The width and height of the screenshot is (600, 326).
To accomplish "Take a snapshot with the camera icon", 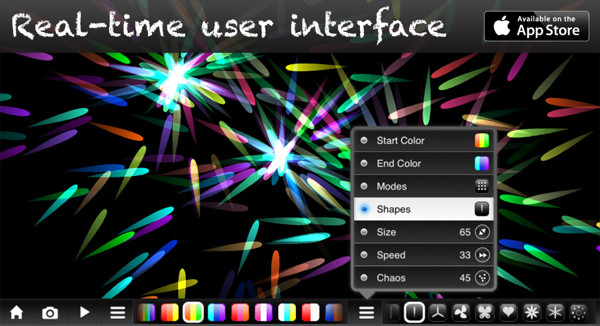I will (50, 313).
